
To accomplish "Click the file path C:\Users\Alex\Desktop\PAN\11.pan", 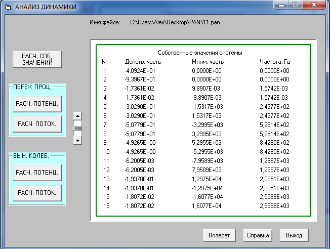I will pyautogui.click(x=175, y=22).
